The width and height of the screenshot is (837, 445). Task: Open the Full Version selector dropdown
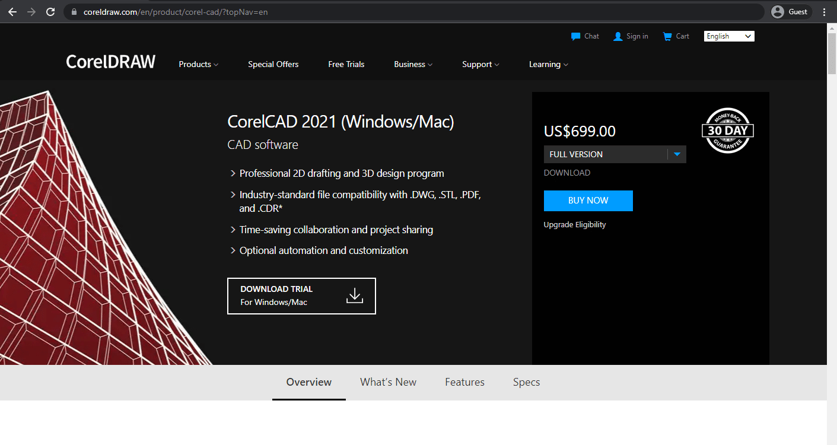click(615, 154)
